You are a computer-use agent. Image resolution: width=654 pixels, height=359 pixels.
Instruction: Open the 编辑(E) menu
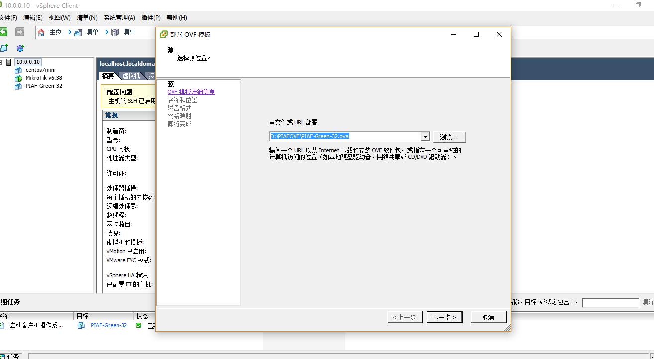(33, 18)
